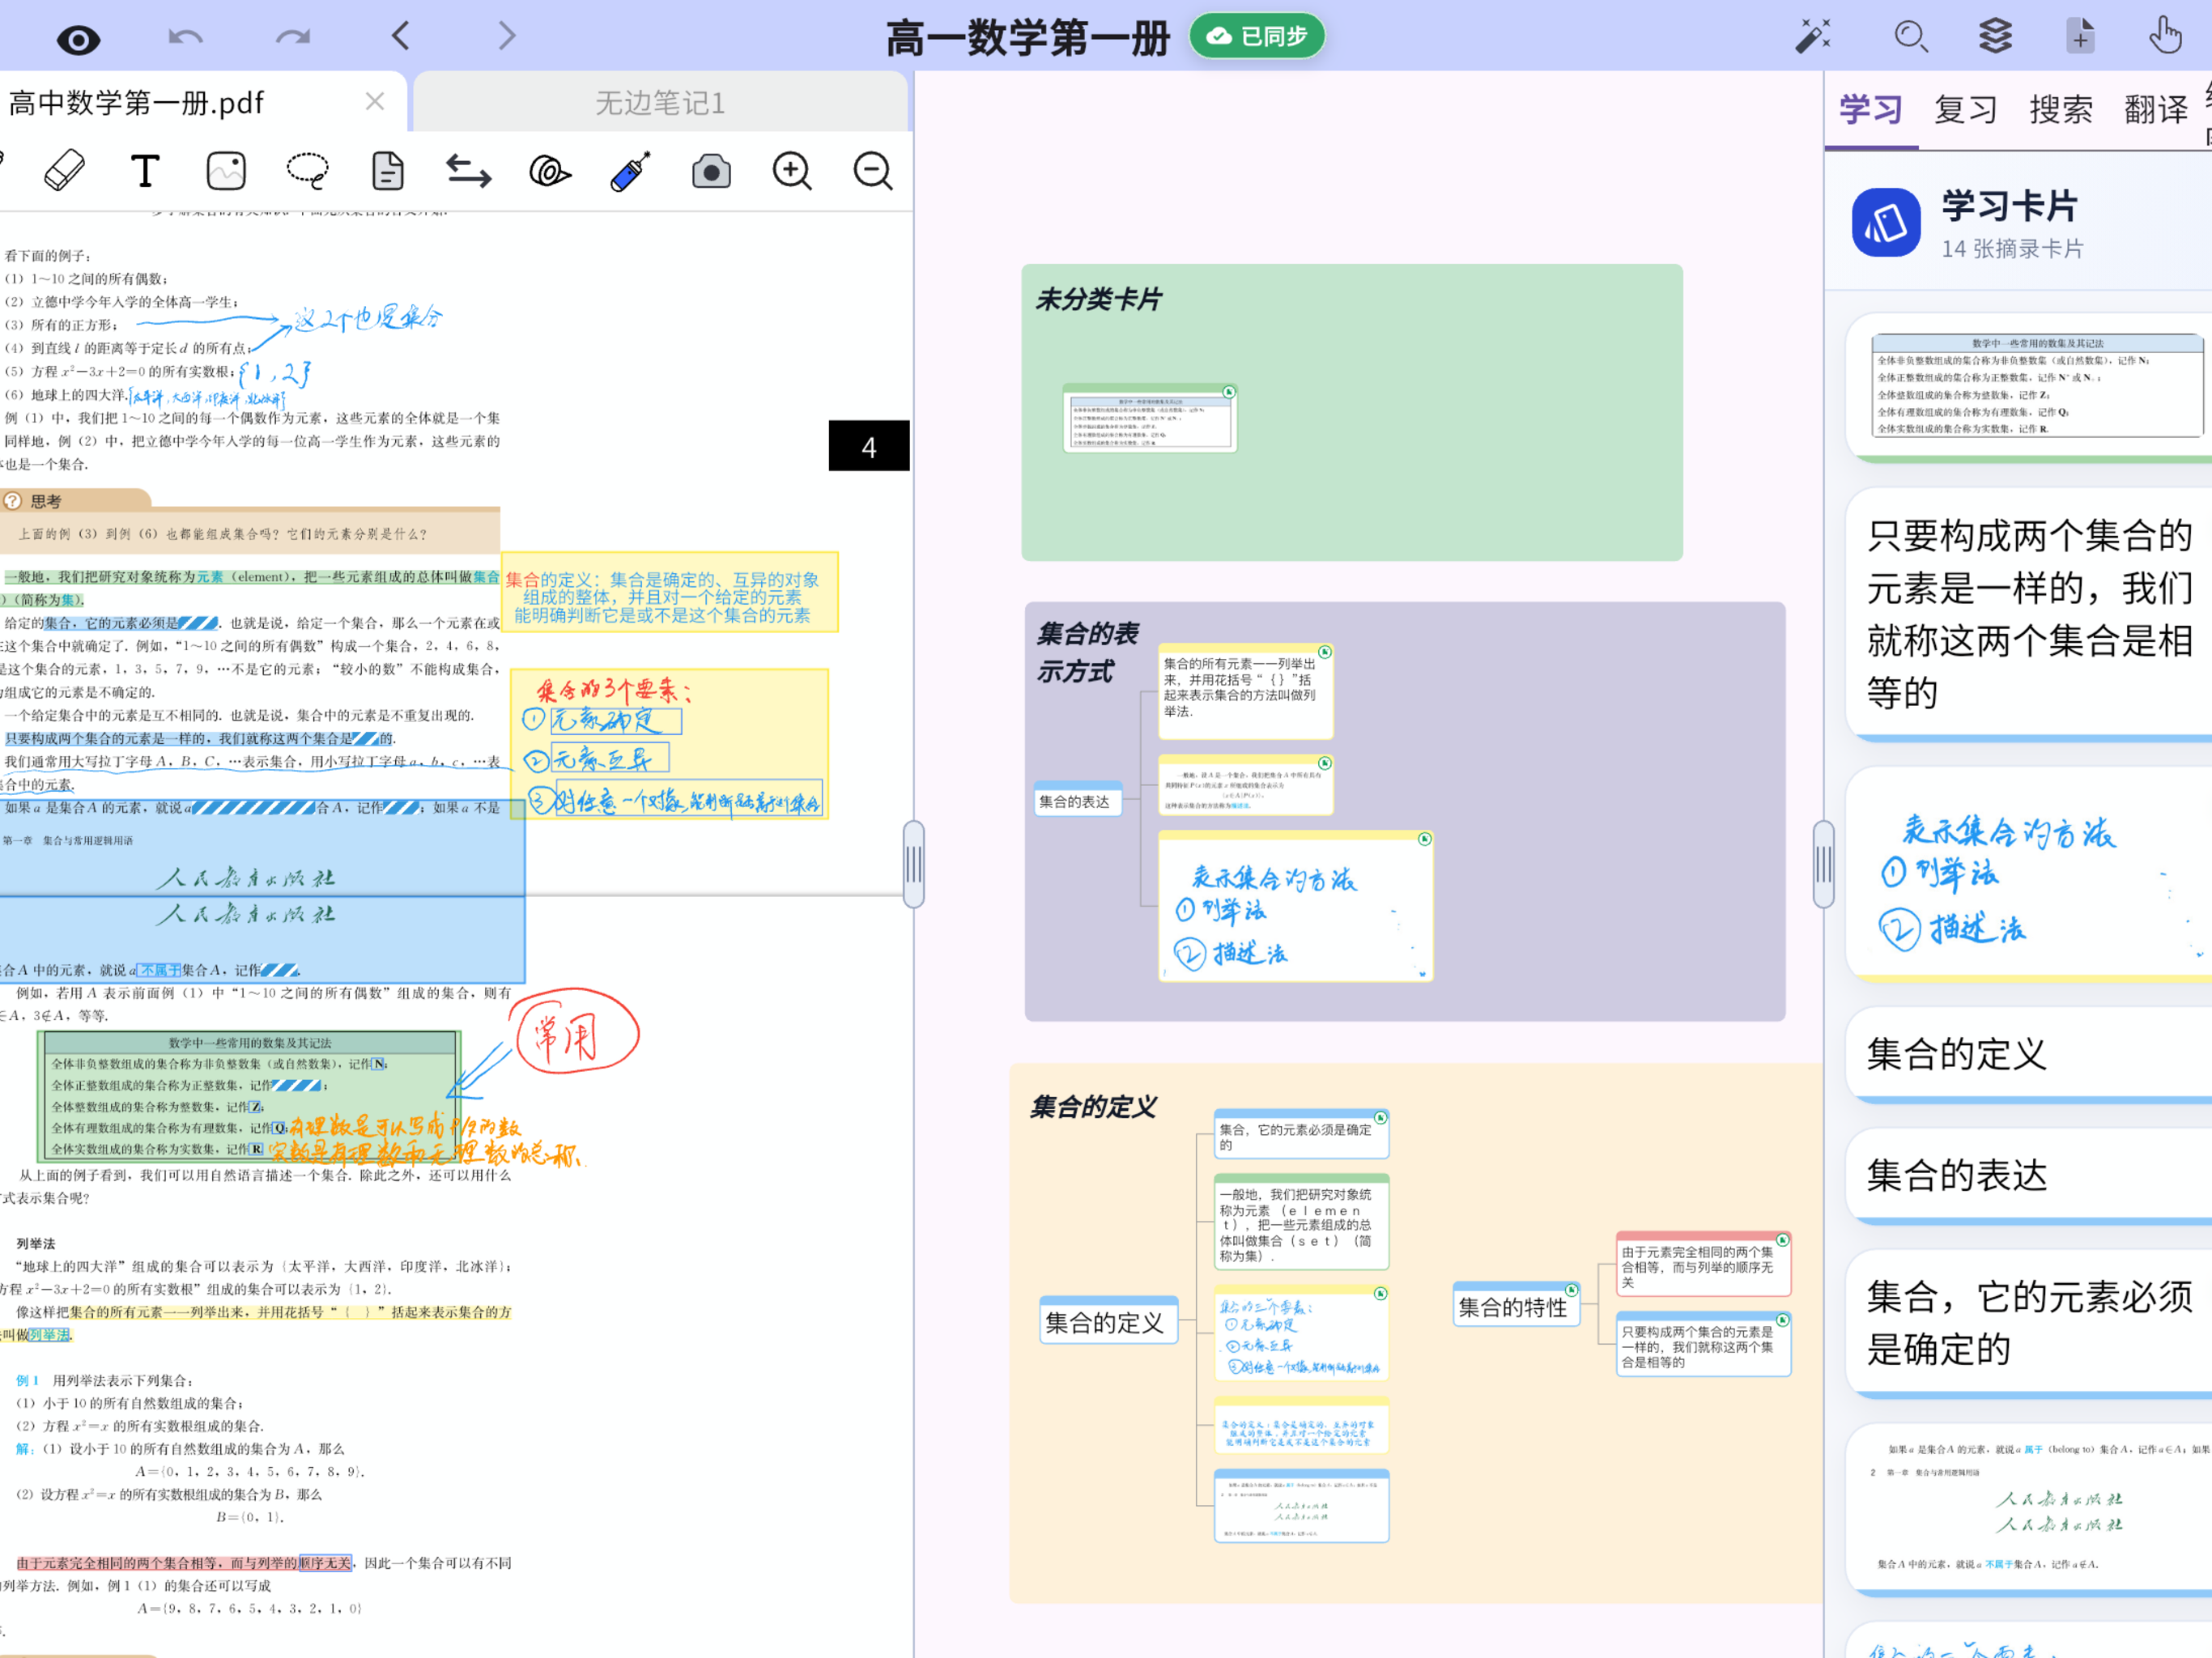Click the 已同步 sync status button
2212x1658 pixels.
pos(1257,36)
